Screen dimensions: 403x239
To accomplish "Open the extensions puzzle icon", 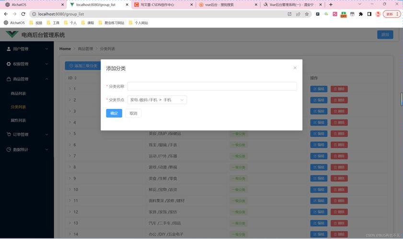I will click(x=361, y=14).
